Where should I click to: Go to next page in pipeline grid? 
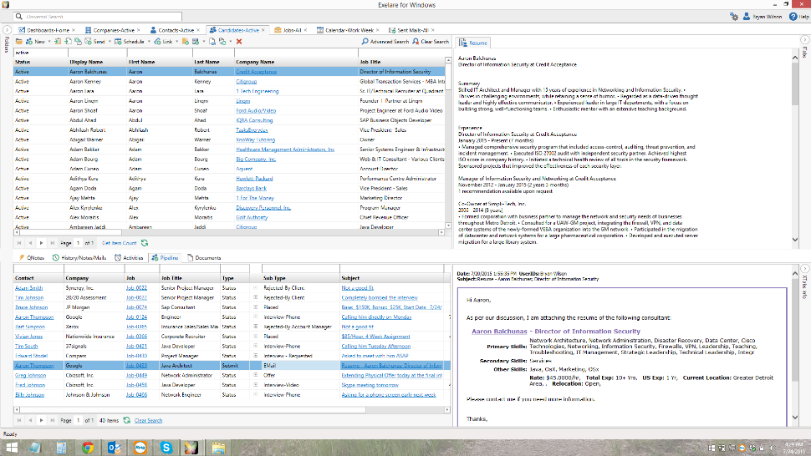41,420
